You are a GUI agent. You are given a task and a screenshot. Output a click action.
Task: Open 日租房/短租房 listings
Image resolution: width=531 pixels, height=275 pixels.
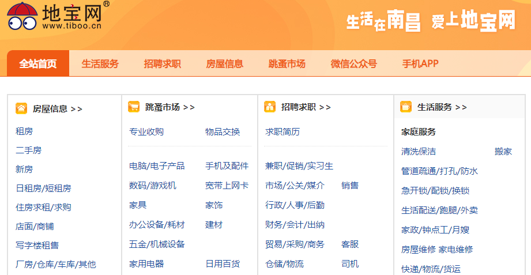coord(43,189)
